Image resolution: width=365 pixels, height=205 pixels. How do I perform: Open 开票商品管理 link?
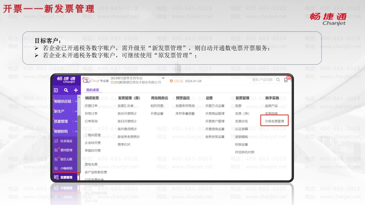pos(215,113)
